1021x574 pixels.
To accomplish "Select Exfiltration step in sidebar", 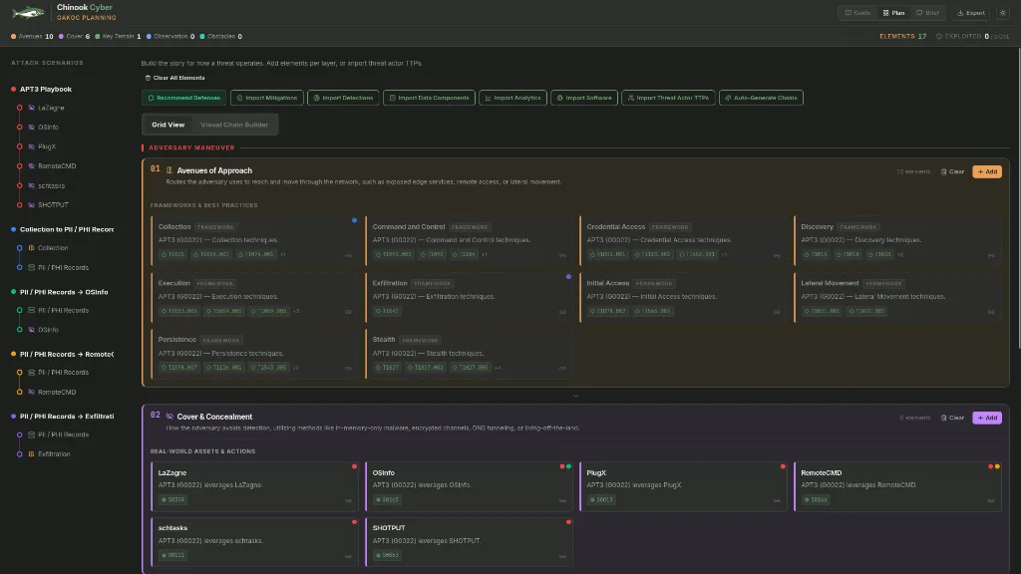I will pyautogui.click(x=54, y=454).
